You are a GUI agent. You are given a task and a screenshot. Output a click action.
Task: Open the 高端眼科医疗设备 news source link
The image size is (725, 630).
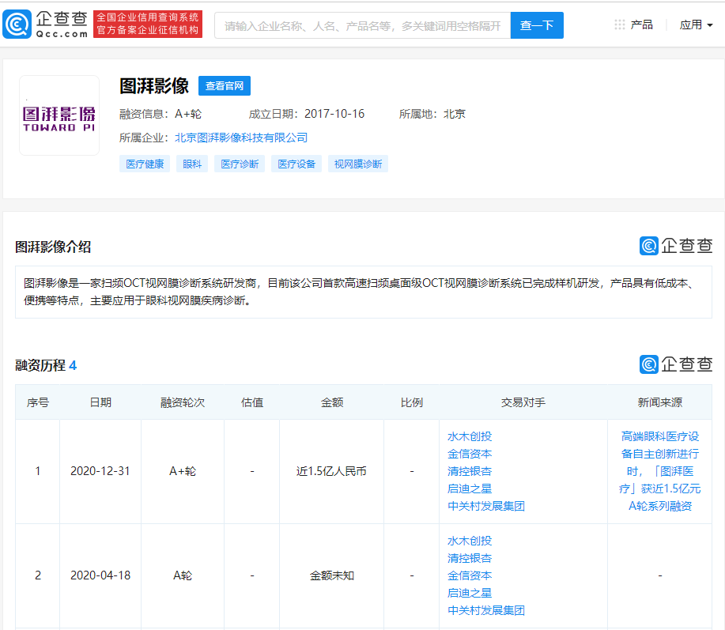(660, 471)
